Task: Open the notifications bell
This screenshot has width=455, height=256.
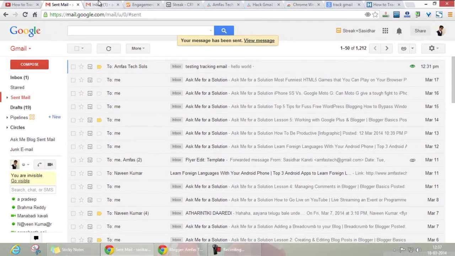Action: [x=399, y=31]
